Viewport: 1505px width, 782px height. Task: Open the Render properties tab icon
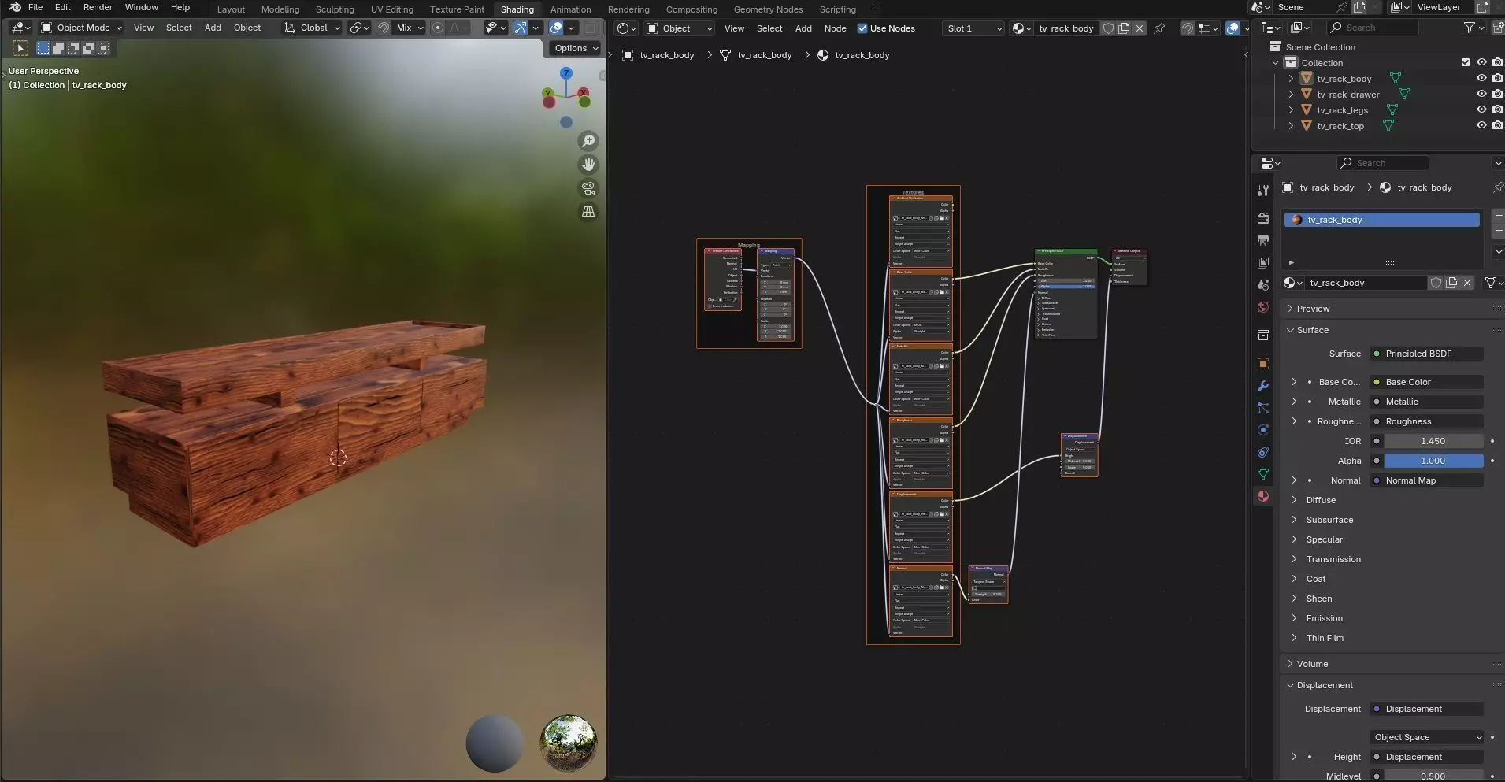[1263, 218]
